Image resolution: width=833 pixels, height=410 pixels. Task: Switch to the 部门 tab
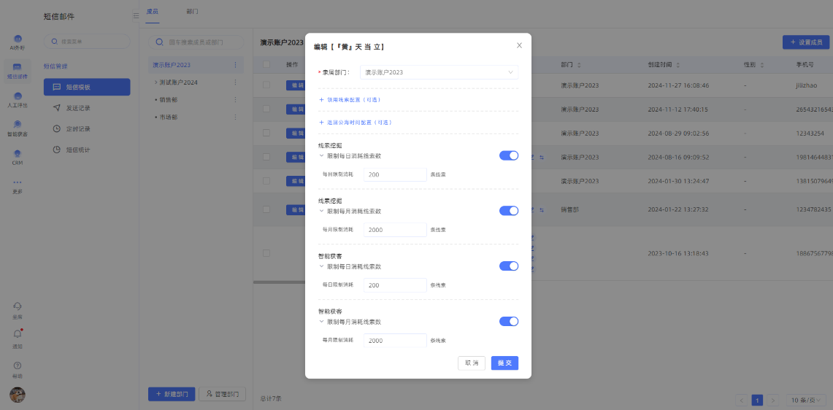[192, 12]
